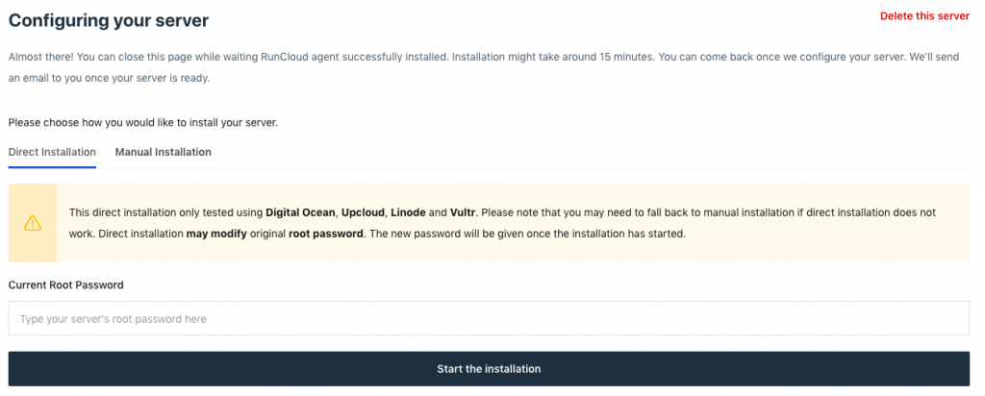
Task: Click the bold Upcloud provider name
Action: click(362, 211)
